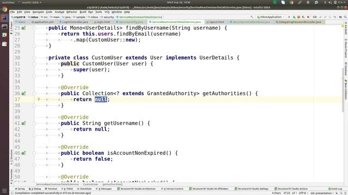Collapse findByUsername method fold on line 25
The width and height of the screenshot is (348, 195).
(34, 28)
